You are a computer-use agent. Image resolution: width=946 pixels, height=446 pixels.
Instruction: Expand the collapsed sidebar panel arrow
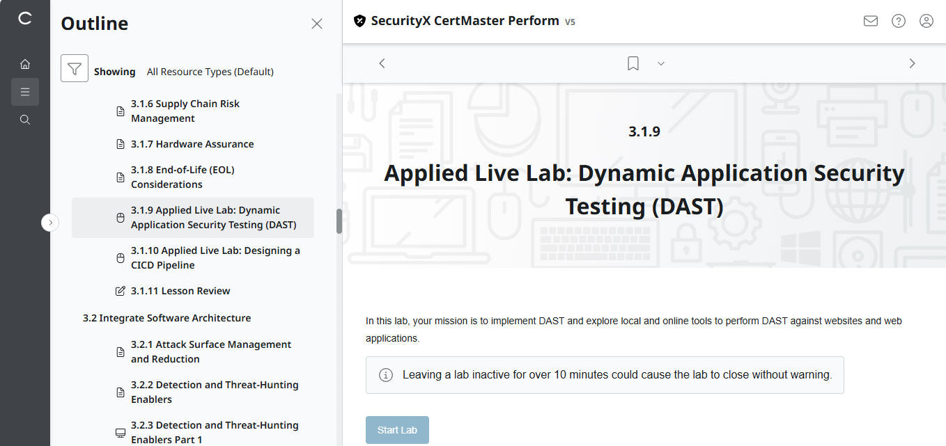pyautogui.click(x=50, y=222)
